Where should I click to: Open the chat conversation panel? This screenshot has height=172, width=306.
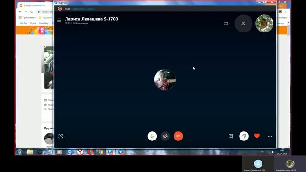pyautogui.click(x=231, y=136)
